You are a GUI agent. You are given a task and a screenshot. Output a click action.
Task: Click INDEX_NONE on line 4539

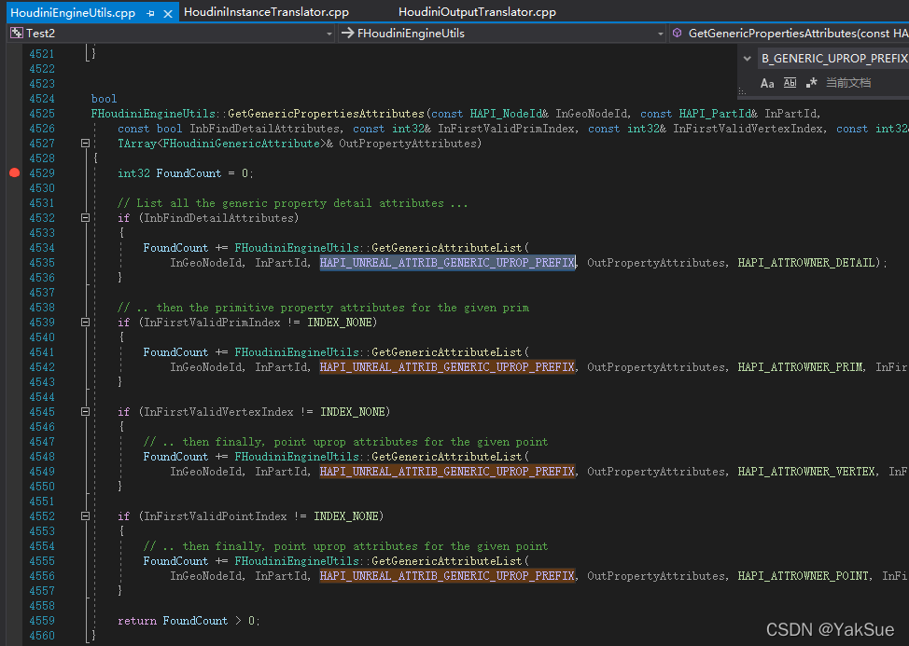(340, 323)
